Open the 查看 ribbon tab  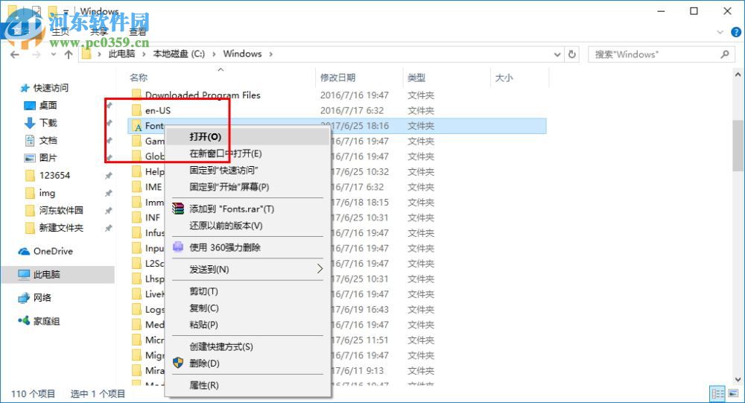pyautogui.click(x=137, y=32)
